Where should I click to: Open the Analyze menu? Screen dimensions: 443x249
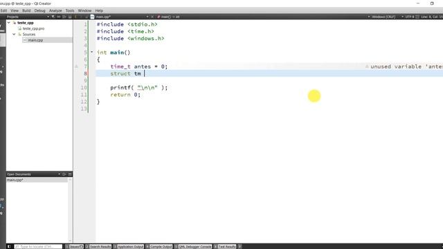[55, 10]
